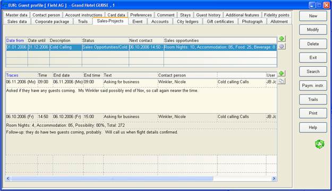The height and width of the screenshot is (191, 332).
Task: Click the Status column header
Action: [x=105, y=40]
